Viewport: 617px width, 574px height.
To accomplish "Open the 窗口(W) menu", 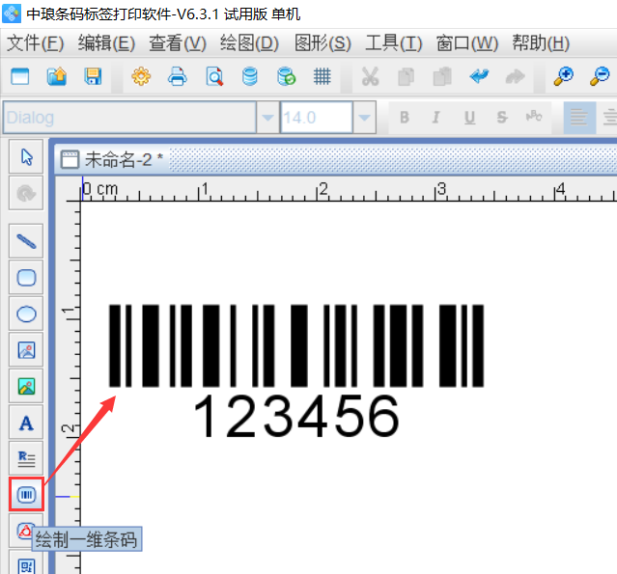I will 467,42.
